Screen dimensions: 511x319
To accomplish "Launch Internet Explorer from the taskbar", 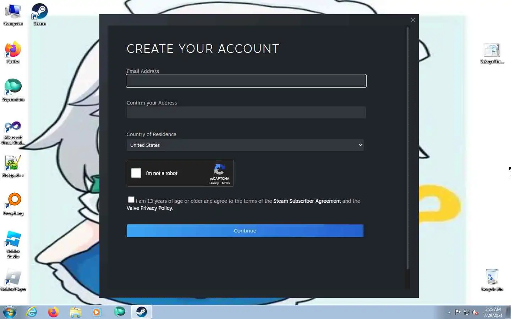I will pos(32,312).
